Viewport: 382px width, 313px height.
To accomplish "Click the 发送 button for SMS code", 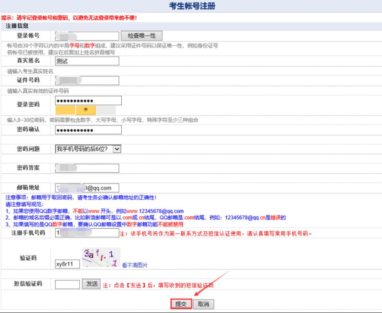I will [91, 284].
